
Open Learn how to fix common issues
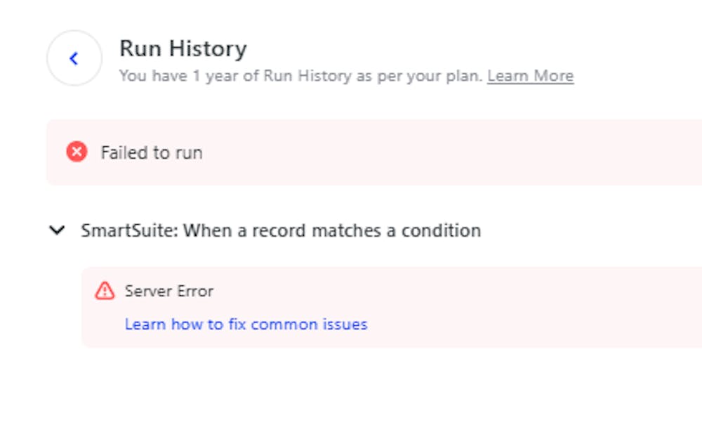(246, 324)
